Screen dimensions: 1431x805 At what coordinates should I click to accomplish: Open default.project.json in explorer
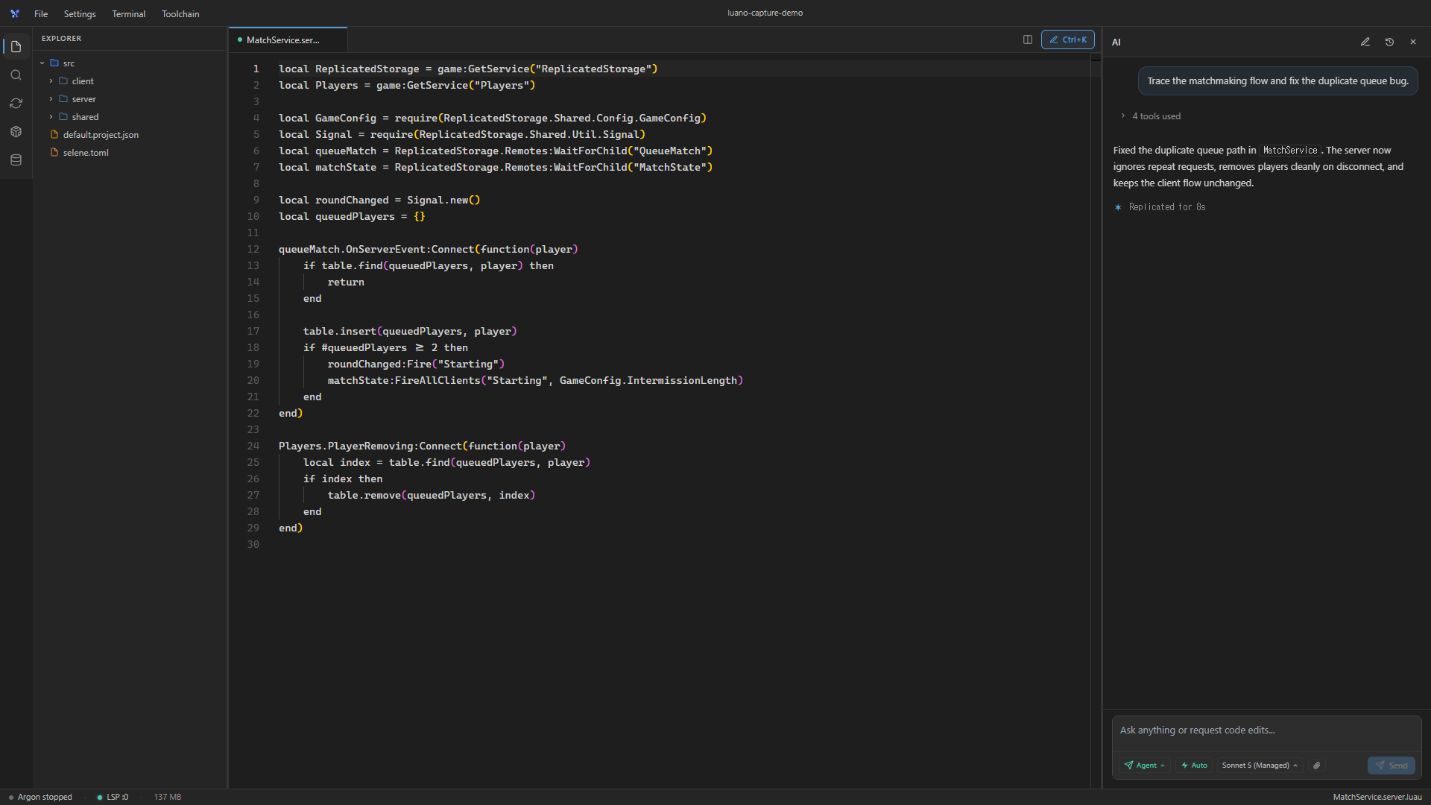click(x=101, y=135)
